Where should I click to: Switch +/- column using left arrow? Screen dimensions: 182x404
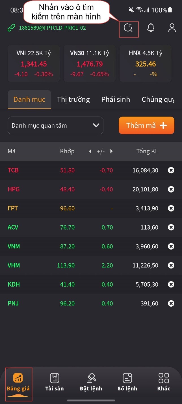click(x=90, y=151)
